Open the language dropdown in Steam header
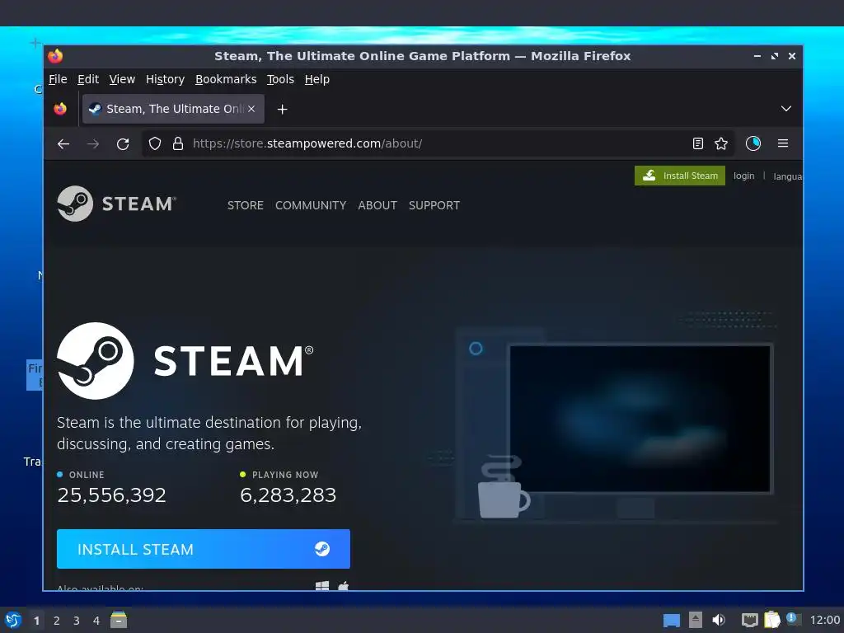Screen dimensions: 844x633 coord(787,176)
